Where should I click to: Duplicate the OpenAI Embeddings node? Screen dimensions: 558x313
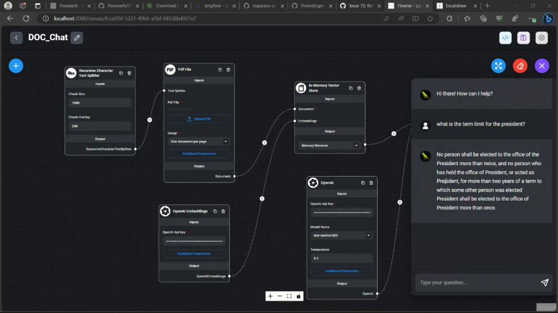(x=215, y=211)
